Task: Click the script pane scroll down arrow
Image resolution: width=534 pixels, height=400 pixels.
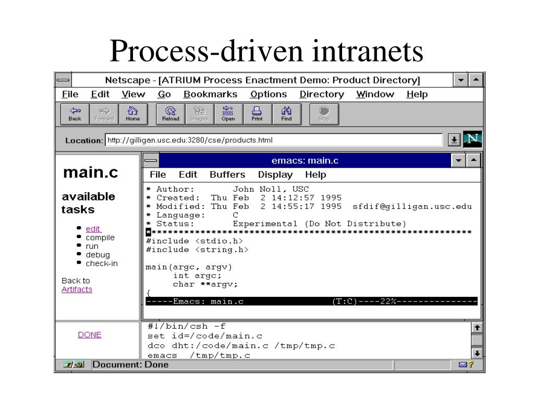Action: tap(477, 354)
